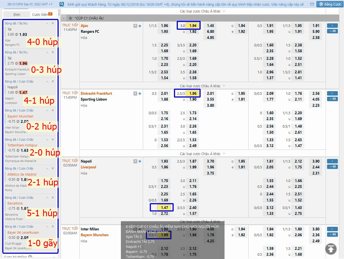Open the mail envelope icon
The height and width of the screenshot is (259, 344).
click(312, 4)
